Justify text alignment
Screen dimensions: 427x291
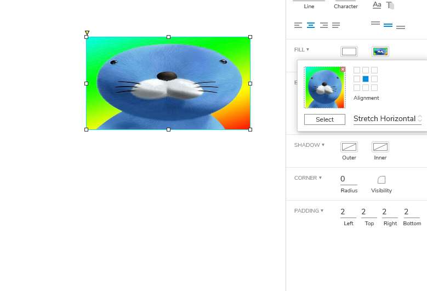tap(336, 25)
